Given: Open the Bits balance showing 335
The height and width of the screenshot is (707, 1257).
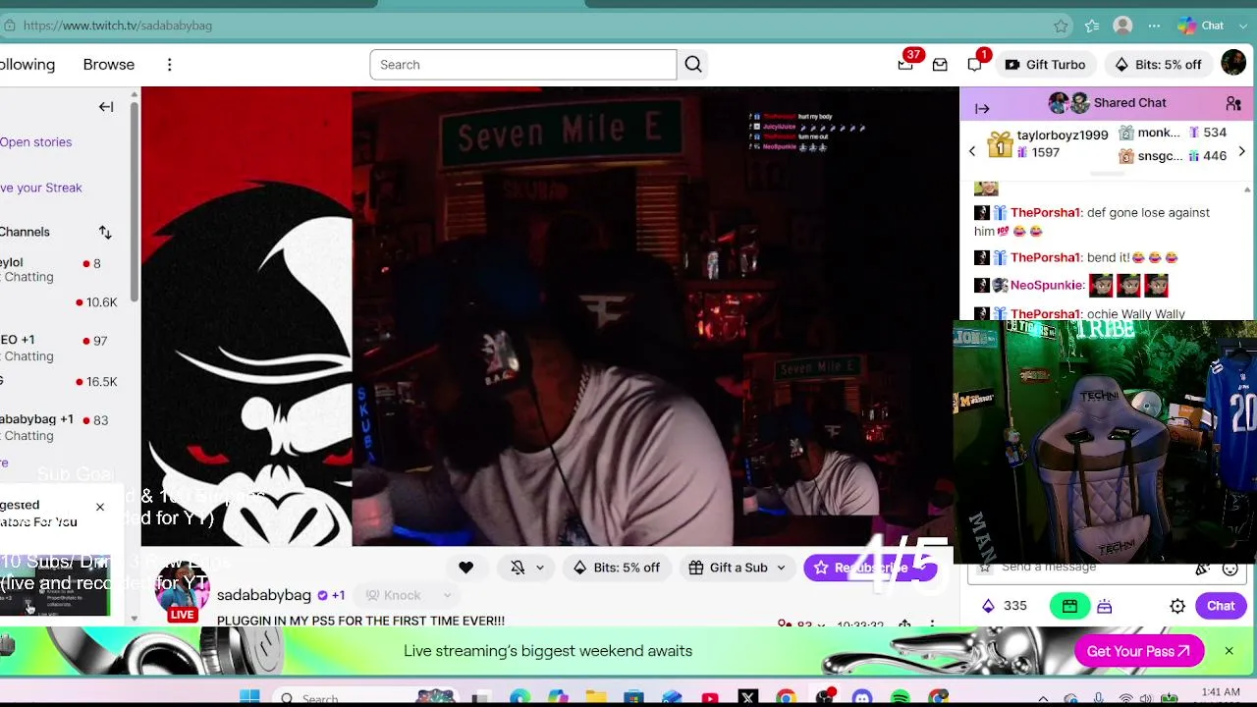Looking at the screenshot, I should coord(1004,606).
